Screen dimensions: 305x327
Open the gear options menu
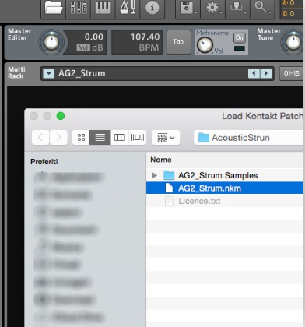coord(213,8)
